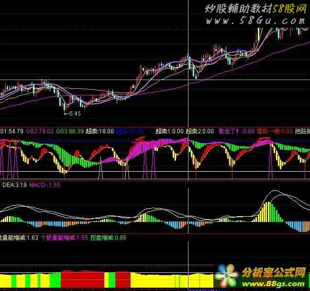Select 个股量能增减:1.55 indicator label
Image resolution: width=310 pixels, height=291 pixels.
coord(65,237)
